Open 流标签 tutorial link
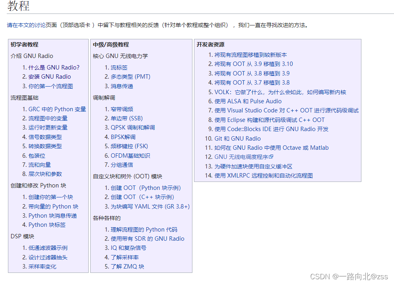Screen dimensions: 394x284 (x=119, y=68)
